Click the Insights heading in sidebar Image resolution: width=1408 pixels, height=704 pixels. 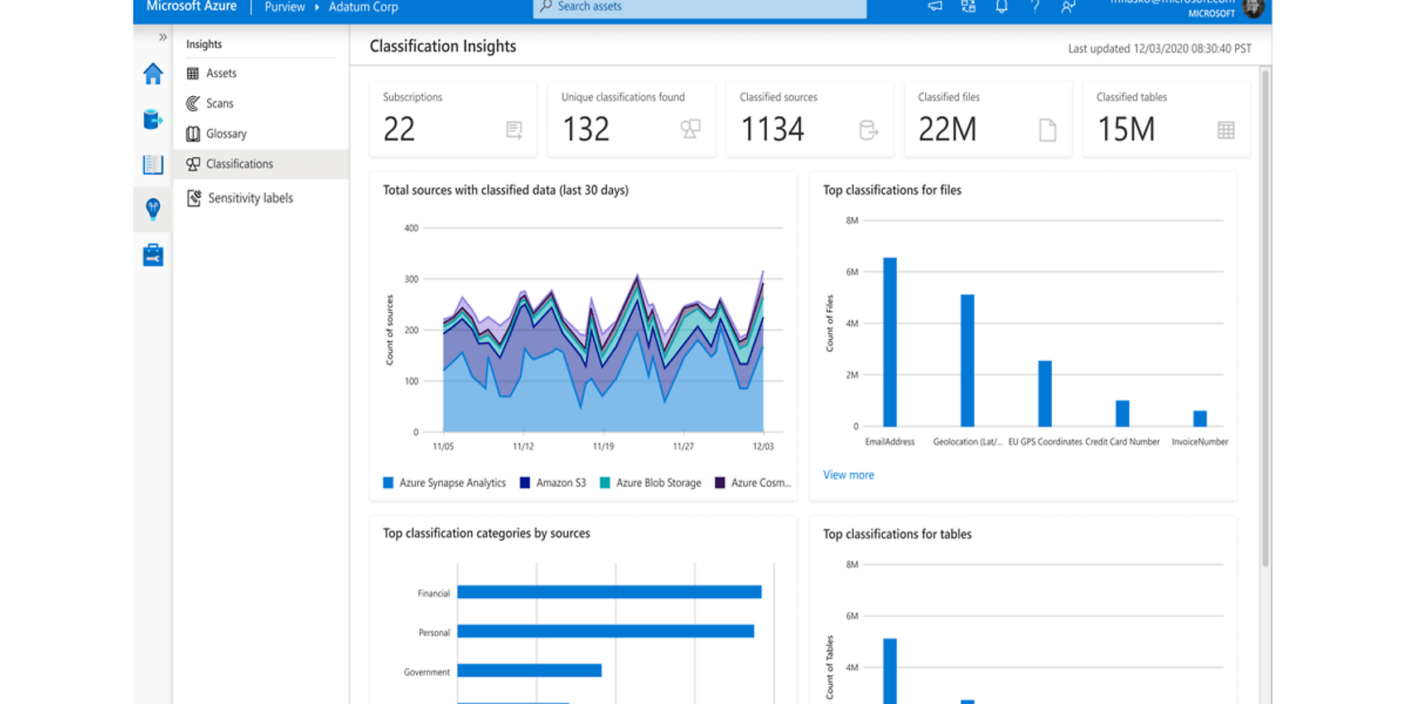tap(204, 45)
